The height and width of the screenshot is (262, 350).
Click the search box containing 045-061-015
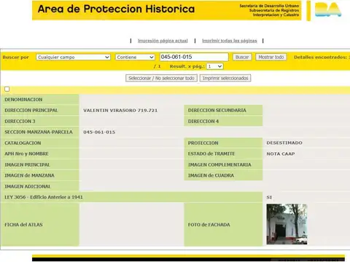click(194, 57)
